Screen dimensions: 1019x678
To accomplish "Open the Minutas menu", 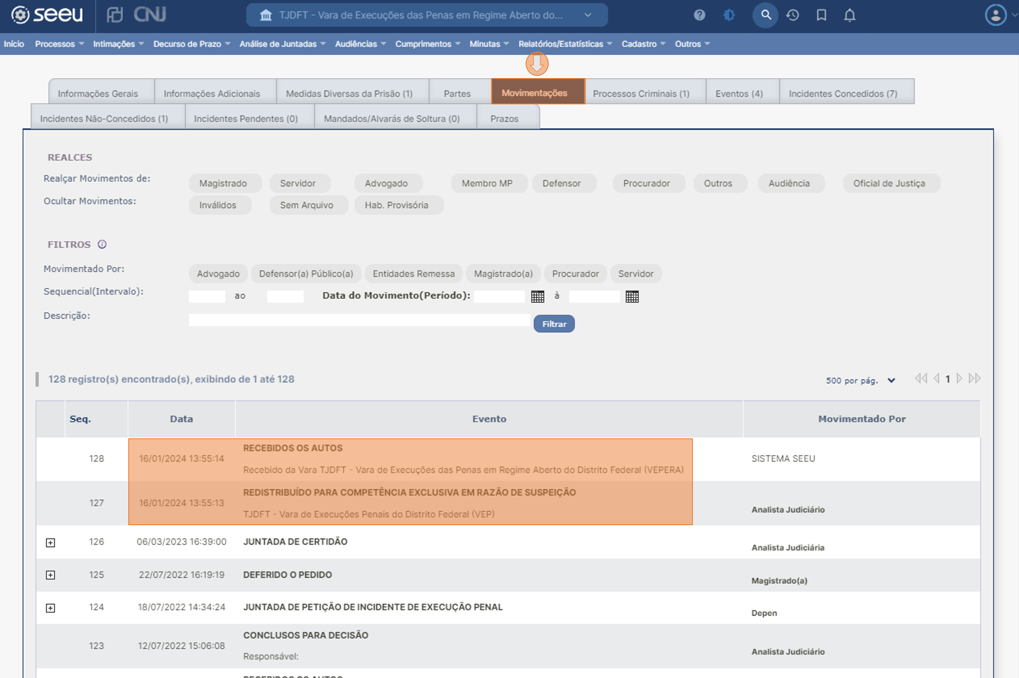I will point(489,44).
